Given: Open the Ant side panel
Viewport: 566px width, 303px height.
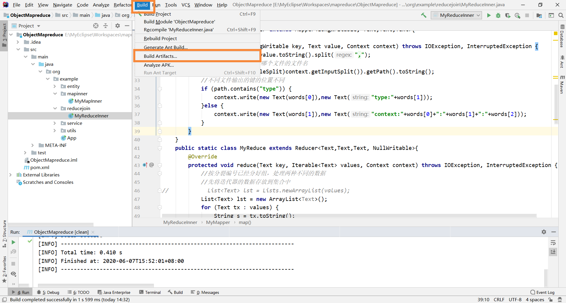Looking at the screenshot, I should [562, 61].
